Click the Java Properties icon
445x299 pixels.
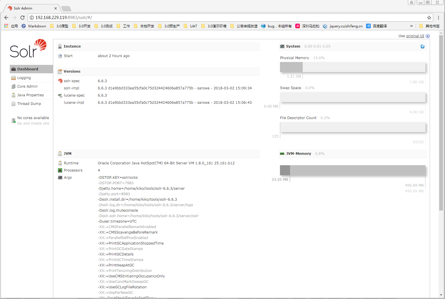[14, 95]
